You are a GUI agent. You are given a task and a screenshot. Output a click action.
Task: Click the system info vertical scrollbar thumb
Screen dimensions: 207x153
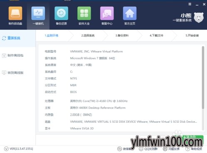pos(203,78)
